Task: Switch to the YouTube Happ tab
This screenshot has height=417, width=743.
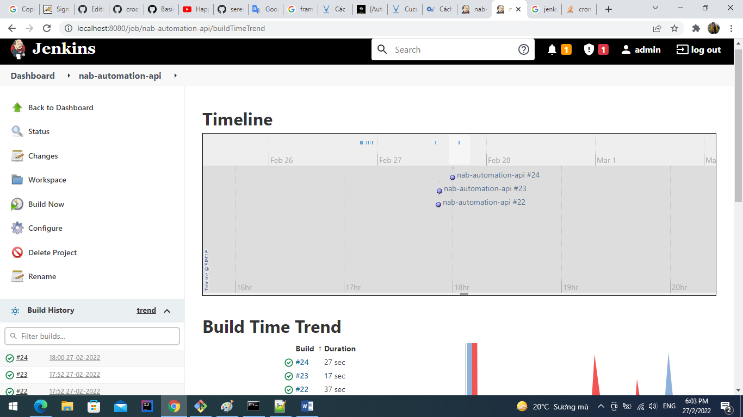Action: coord(196,9)
